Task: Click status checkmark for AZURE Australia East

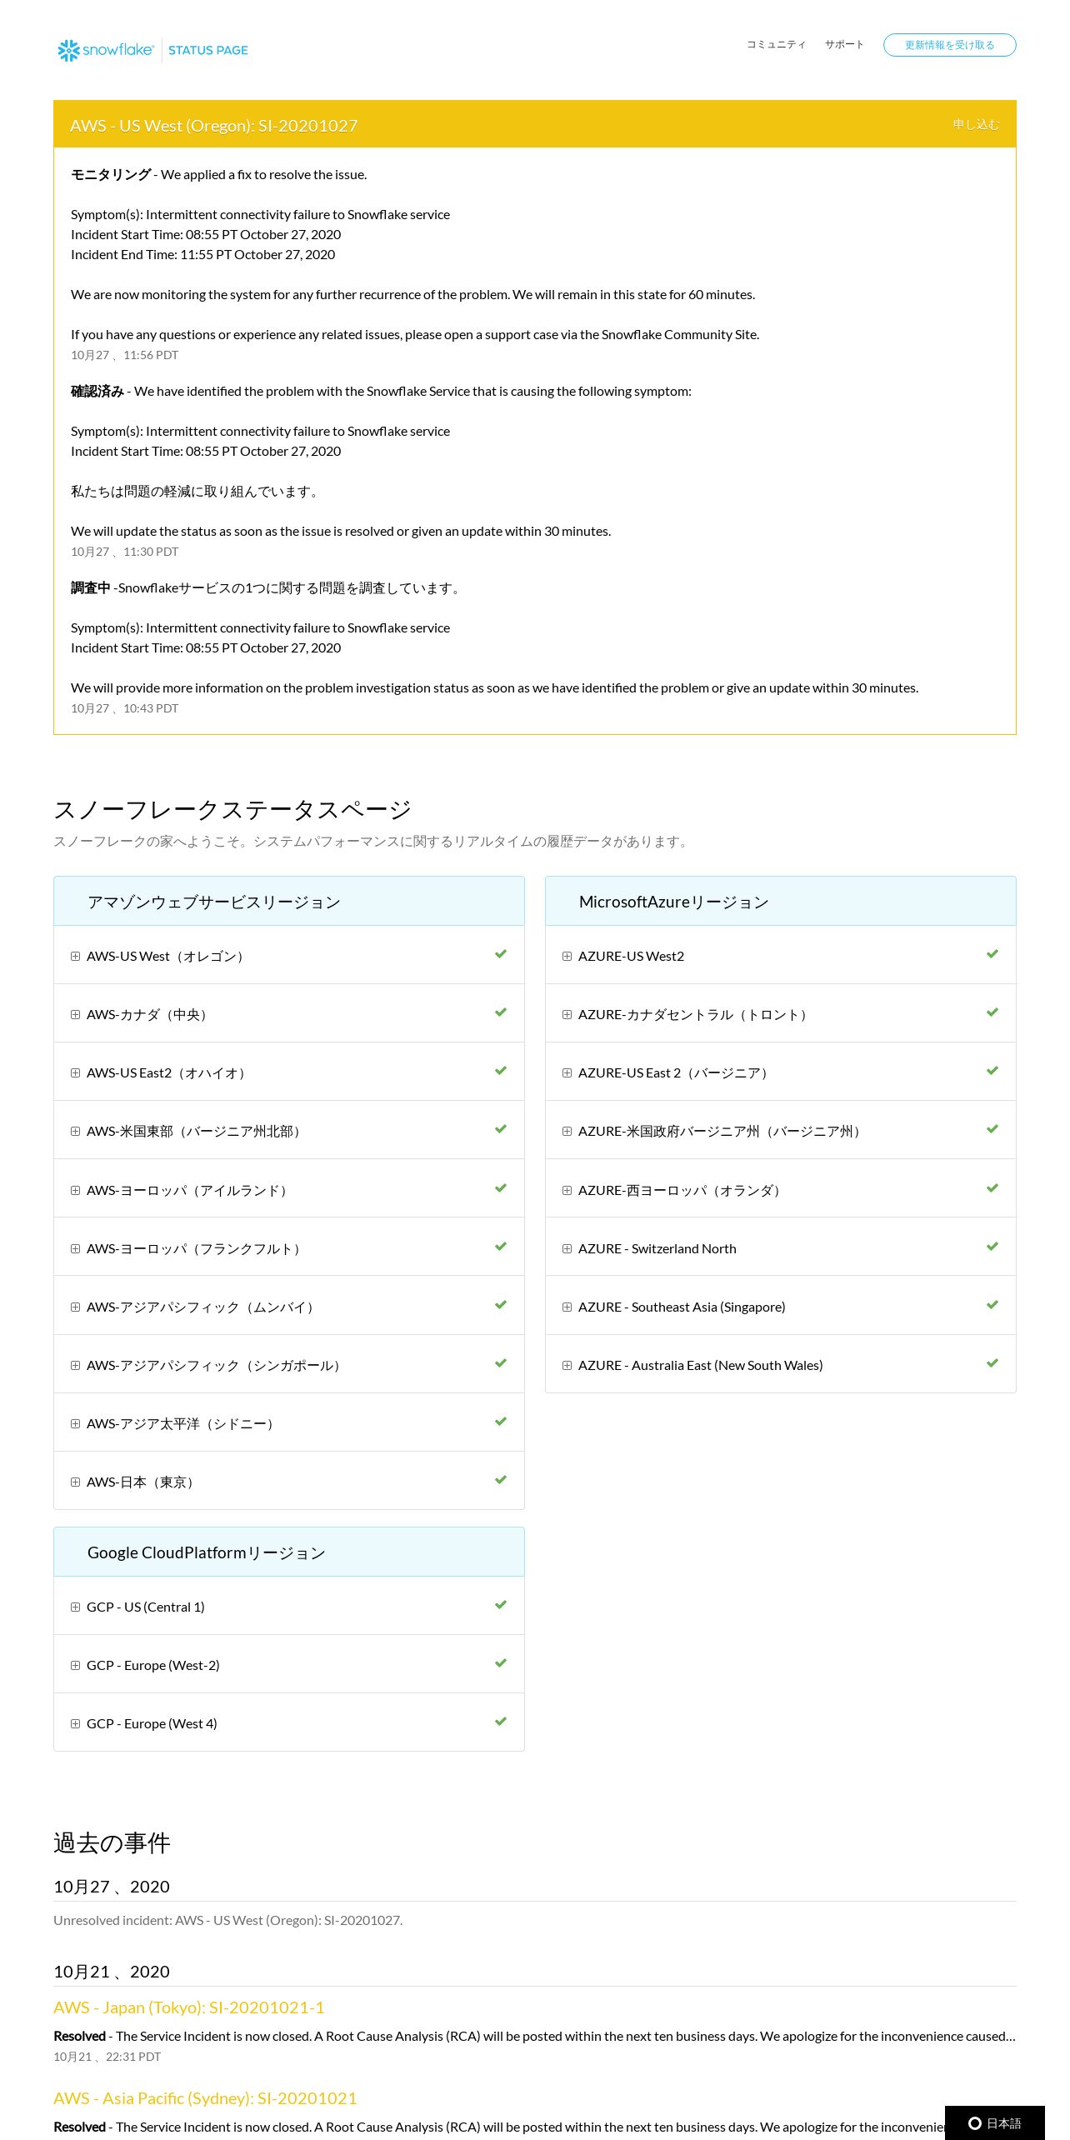Action: pyautogui.click(x=992, y=1363)
